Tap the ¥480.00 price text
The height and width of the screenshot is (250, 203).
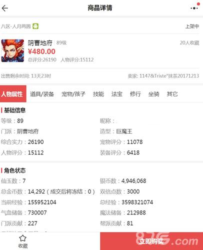[x=41, y=51]
